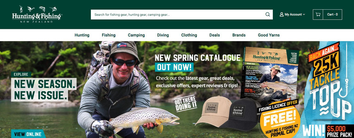Visit the Good Yarns section
The image size is (354, 138).
click(x=269, y=35)
